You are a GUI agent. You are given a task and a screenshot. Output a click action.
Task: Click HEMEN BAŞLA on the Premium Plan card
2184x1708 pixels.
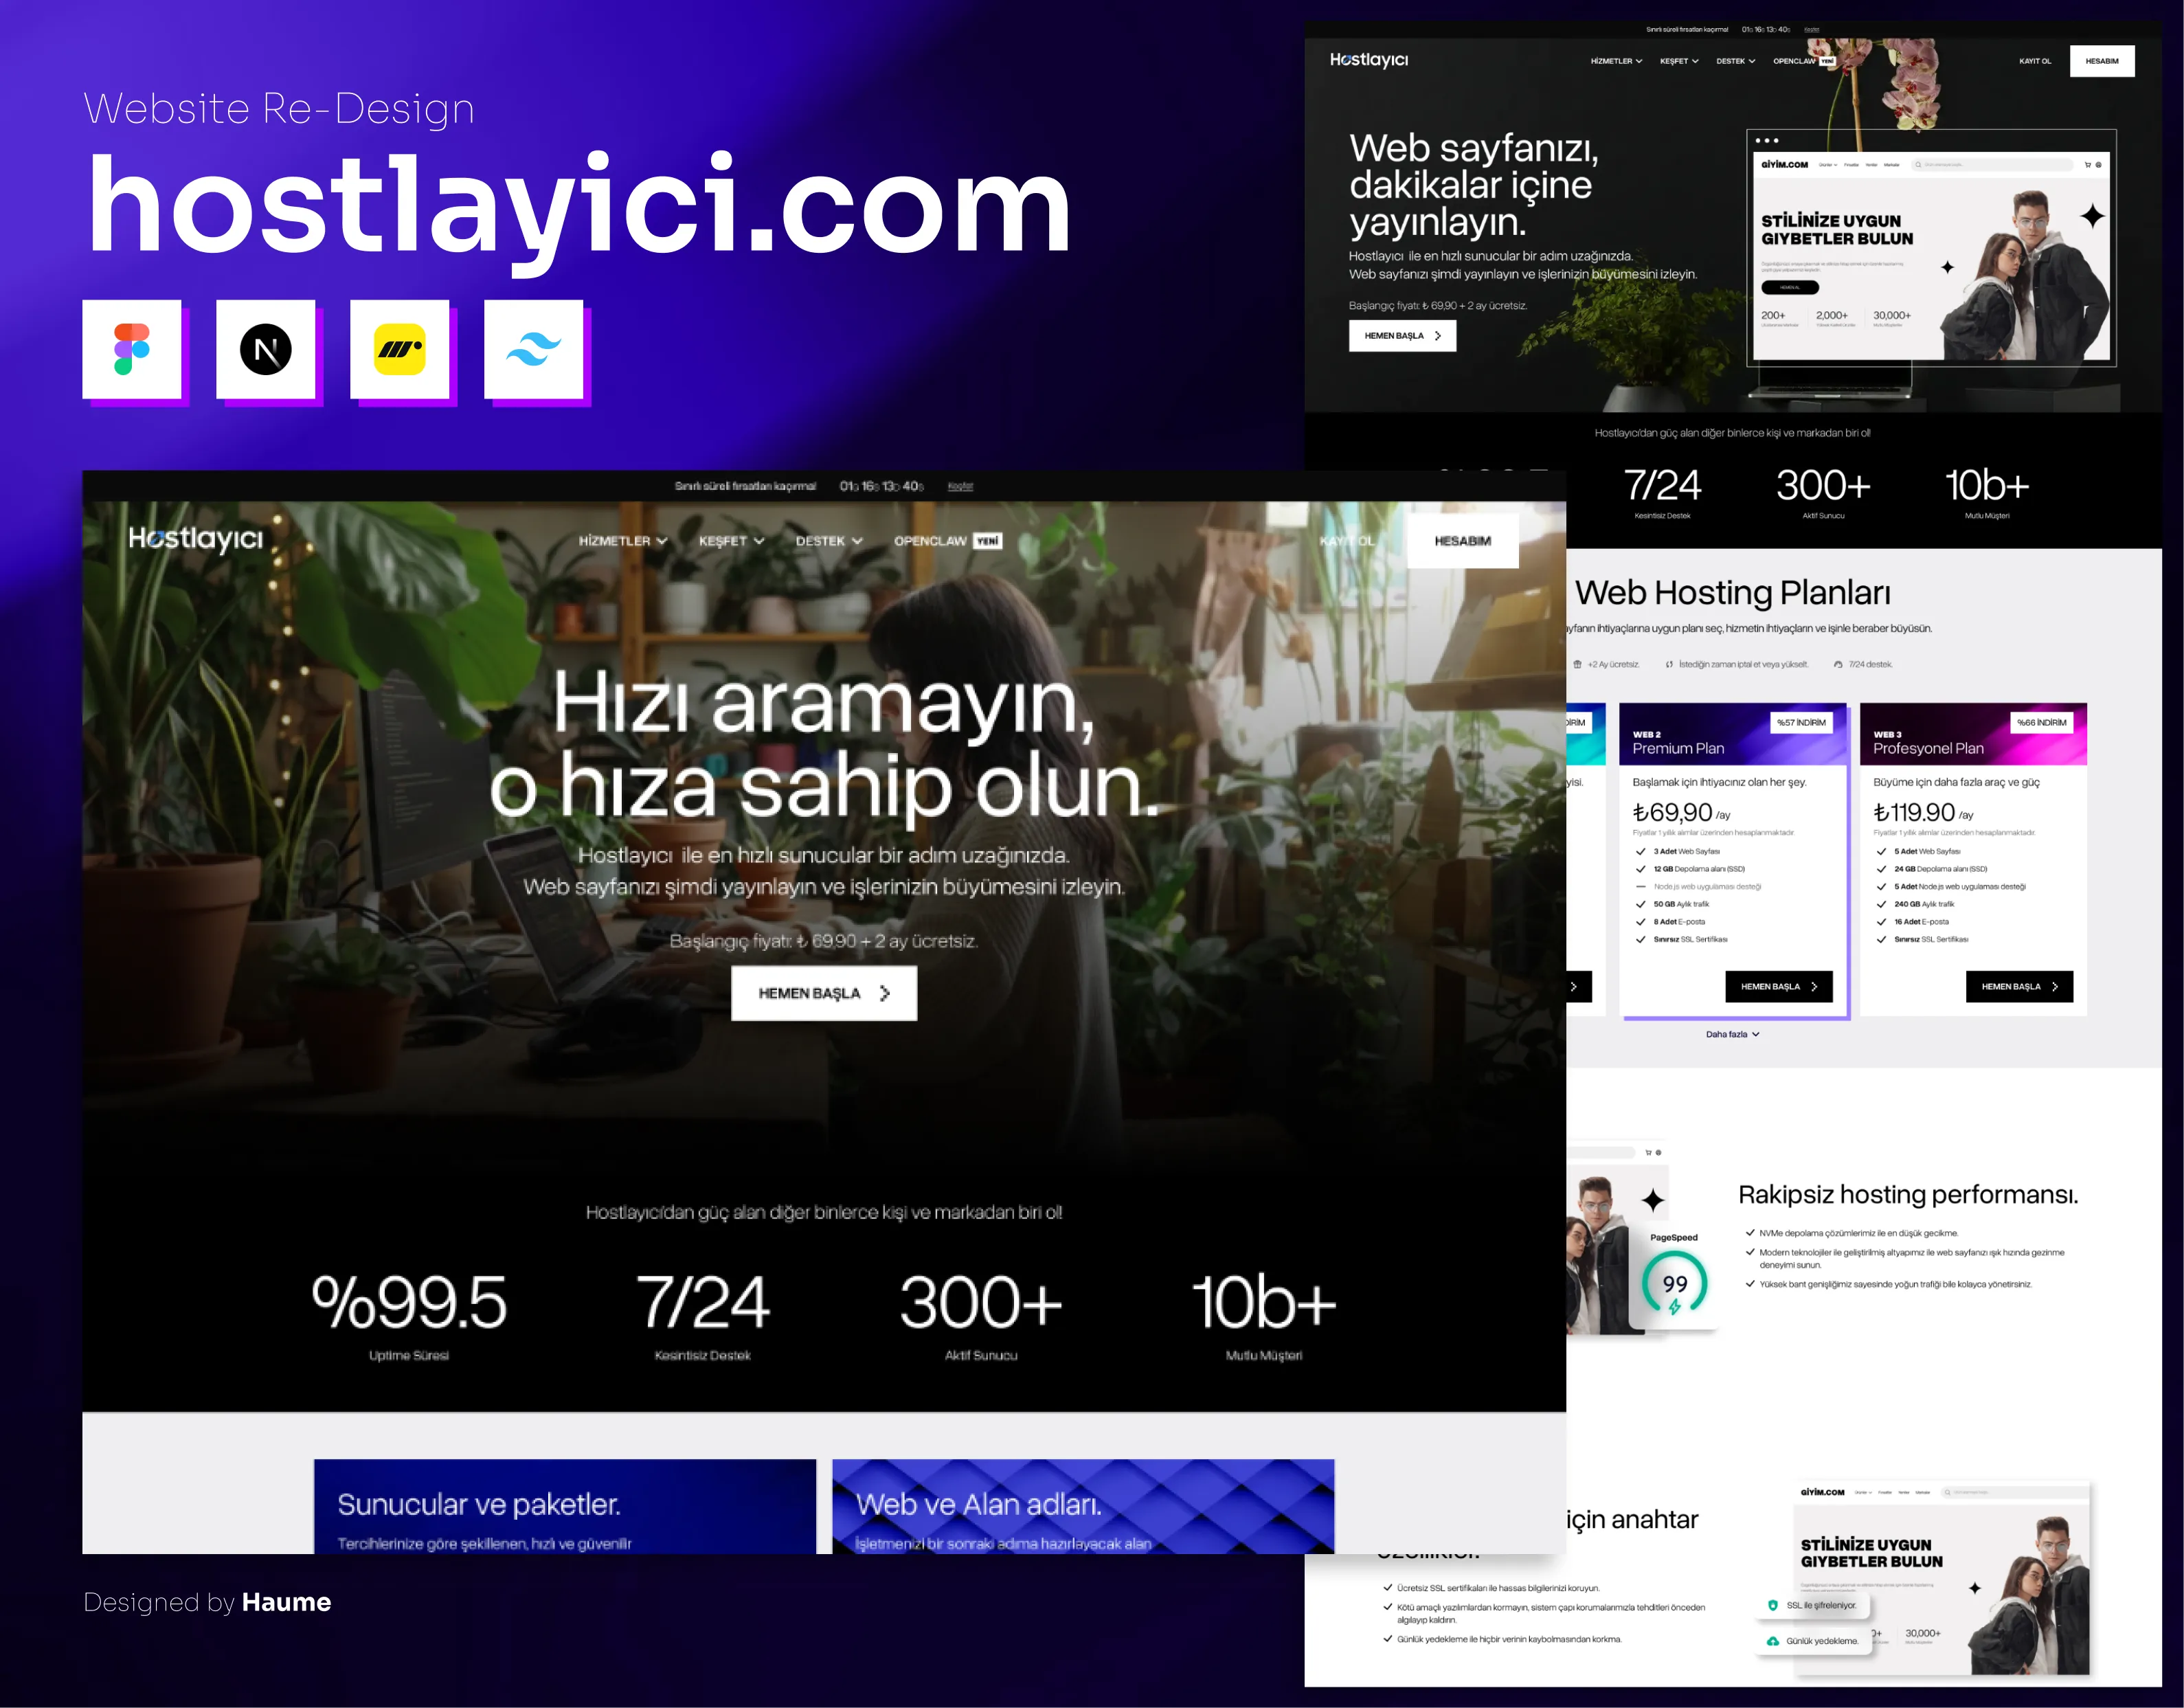point(1778,987)
